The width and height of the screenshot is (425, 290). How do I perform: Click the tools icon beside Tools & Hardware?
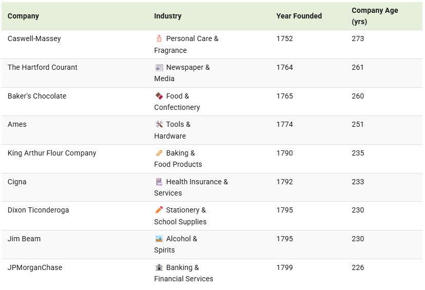point(159,124)
